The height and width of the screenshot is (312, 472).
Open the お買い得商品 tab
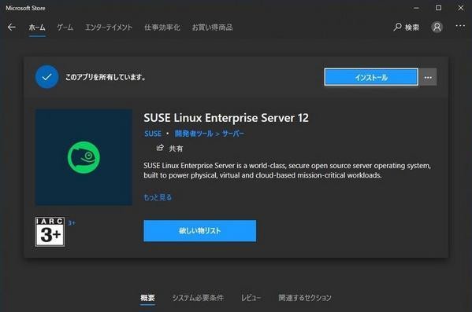click(x=212, y=28)
